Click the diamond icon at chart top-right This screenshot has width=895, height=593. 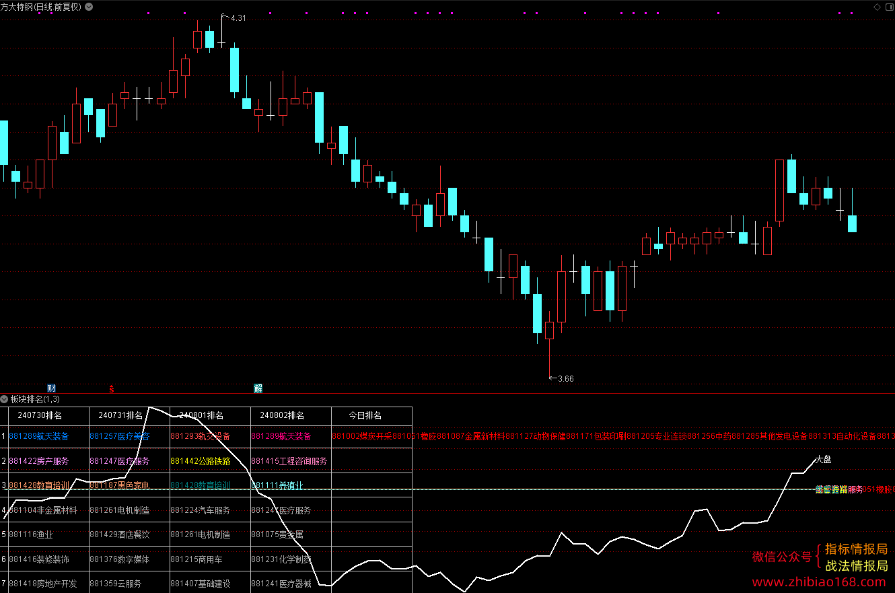878,7
